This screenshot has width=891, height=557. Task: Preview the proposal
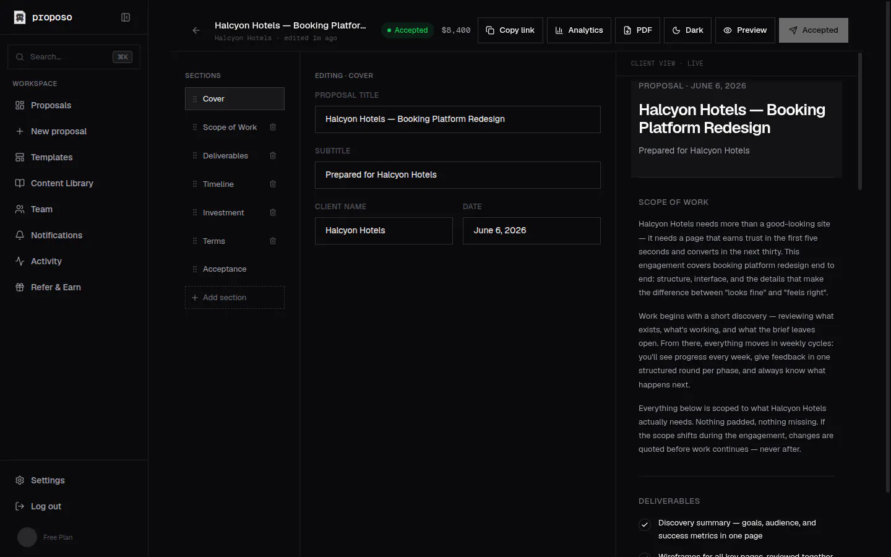745,30
